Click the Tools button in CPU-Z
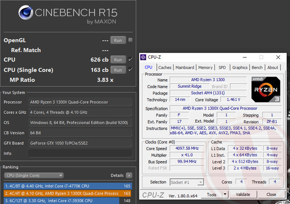290x204 pixels. pos(212,194)
